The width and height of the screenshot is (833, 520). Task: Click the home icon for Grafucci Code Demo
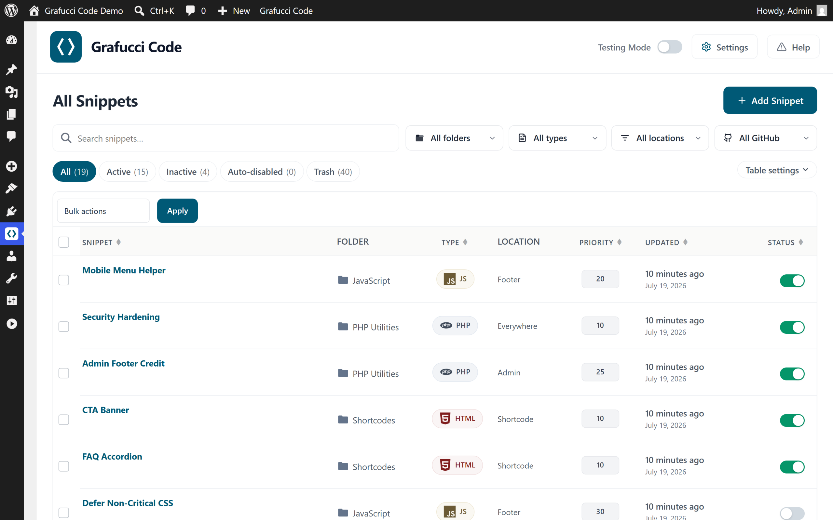point(34,10)
